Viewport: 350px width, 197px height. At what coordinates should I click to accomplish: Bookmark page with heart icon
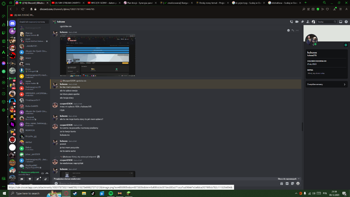(x=328, y=9)
